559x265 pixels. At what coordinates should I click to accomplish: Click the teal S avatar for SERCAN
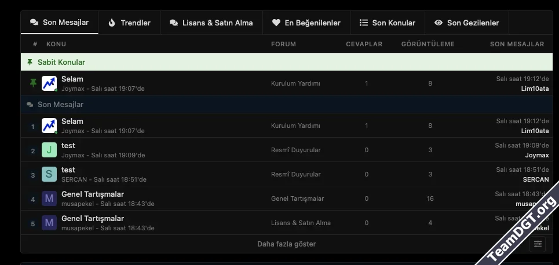tap(49, 175)
